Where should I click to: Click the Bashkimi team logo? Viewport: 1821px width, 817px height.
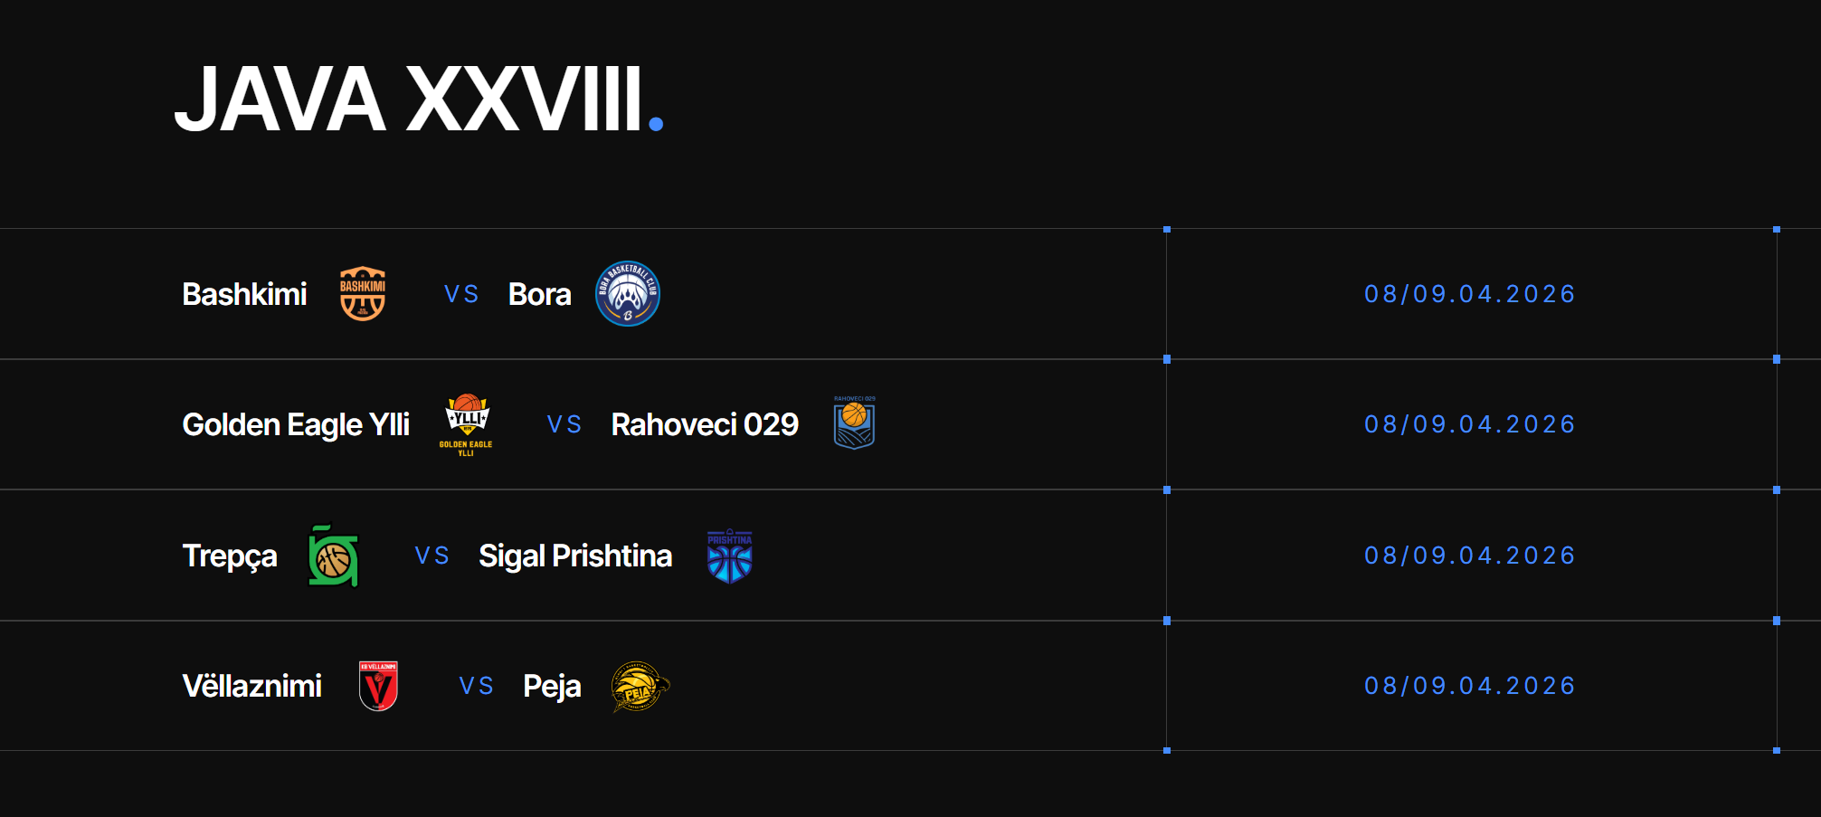click(x=363, y=294)
